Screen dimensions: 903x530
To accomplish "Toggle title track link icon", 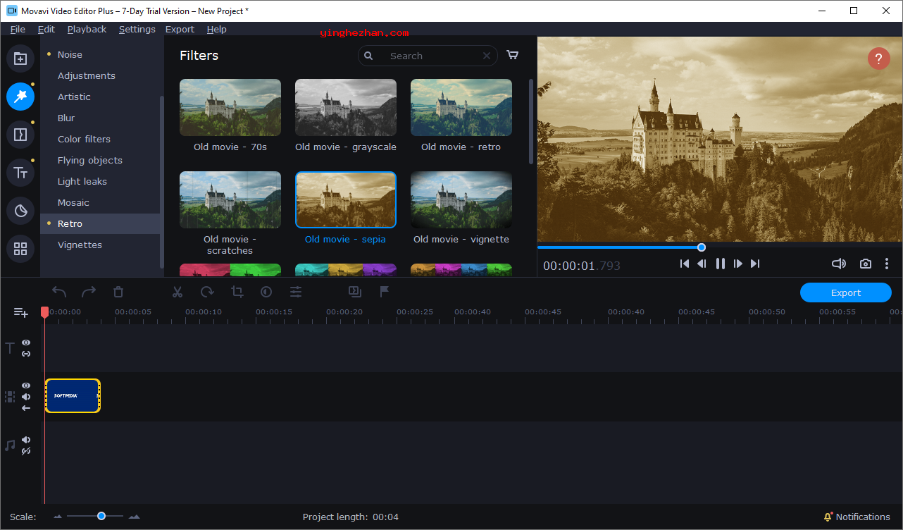I will (x=26, y=353).
